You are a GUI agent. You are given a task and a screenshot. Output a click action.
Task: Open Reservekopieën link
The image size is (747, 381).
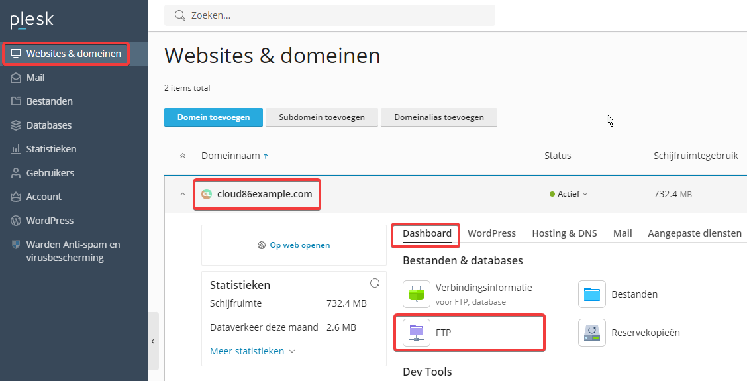[x=646, y=333]
